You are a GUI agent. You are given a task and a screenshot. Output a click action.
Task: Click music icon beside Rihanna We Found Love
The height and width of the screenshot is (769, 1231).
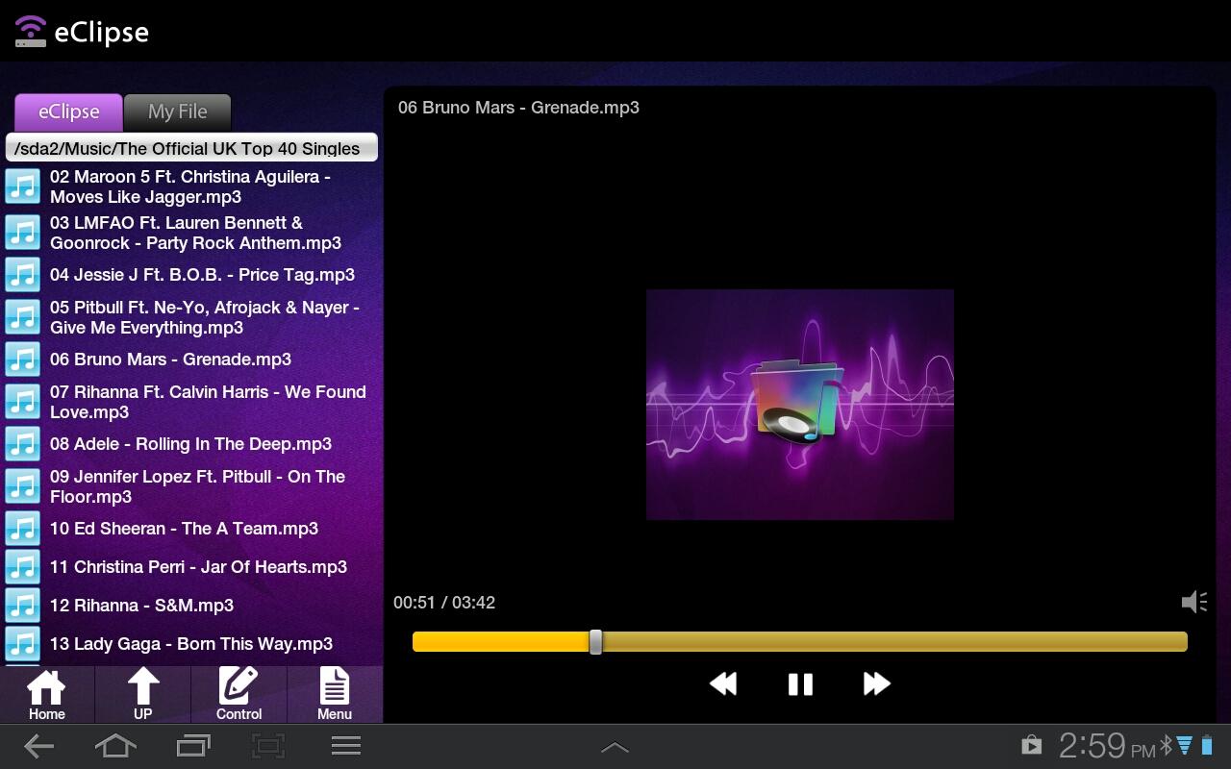(23, 402)
